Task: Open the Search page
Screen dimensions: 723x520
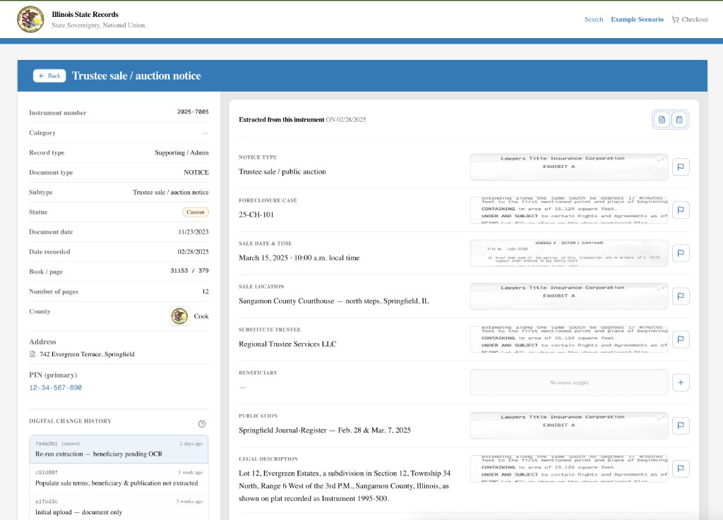Action: click(593, 20)
